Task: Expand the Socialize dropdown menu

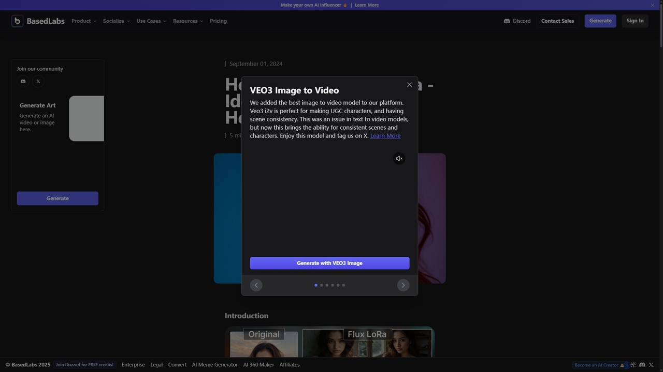Action: pyautogui.click(x=116, y=21)
